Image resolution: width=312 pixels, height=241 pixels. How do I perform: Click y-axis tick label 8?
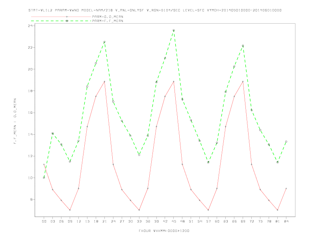(32, 199)
